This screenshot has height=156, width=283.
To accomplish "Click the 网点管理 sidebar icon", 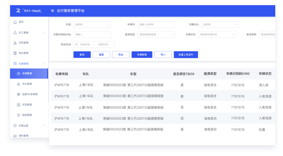I will pos(15,53).
